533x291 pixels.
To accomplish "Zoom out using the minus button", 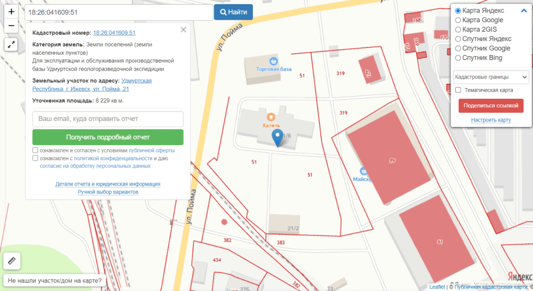I will point(11,25).
